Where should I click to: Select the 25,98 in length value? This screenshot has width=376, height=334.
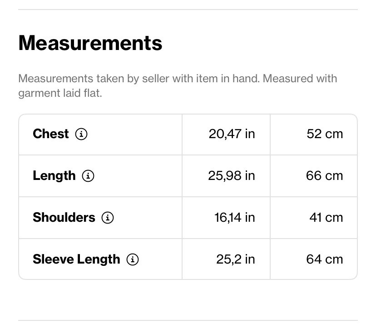click(x=231, y=176)
